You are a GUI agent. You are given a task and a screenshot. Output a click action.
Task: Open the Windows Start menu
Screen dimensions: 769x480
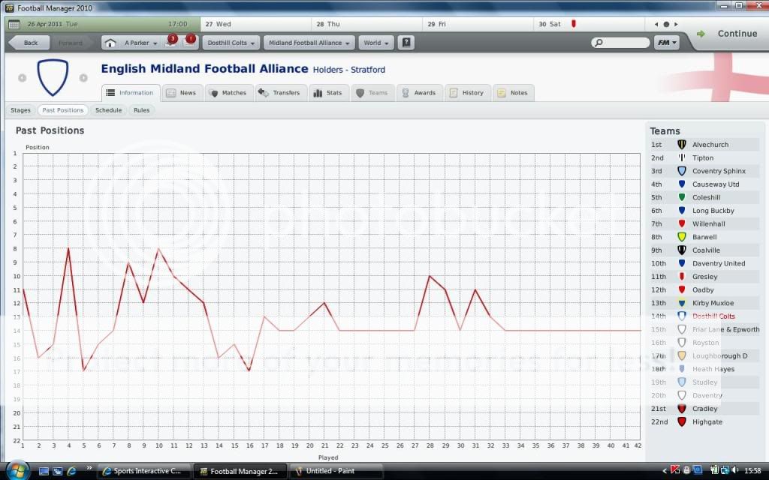[x=17, y=471]
